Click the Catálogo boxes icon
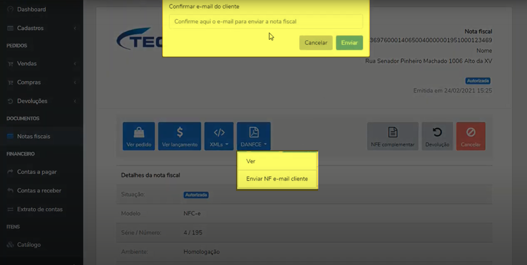The width and height of the screenshot is (527, 265). (10, 245)
